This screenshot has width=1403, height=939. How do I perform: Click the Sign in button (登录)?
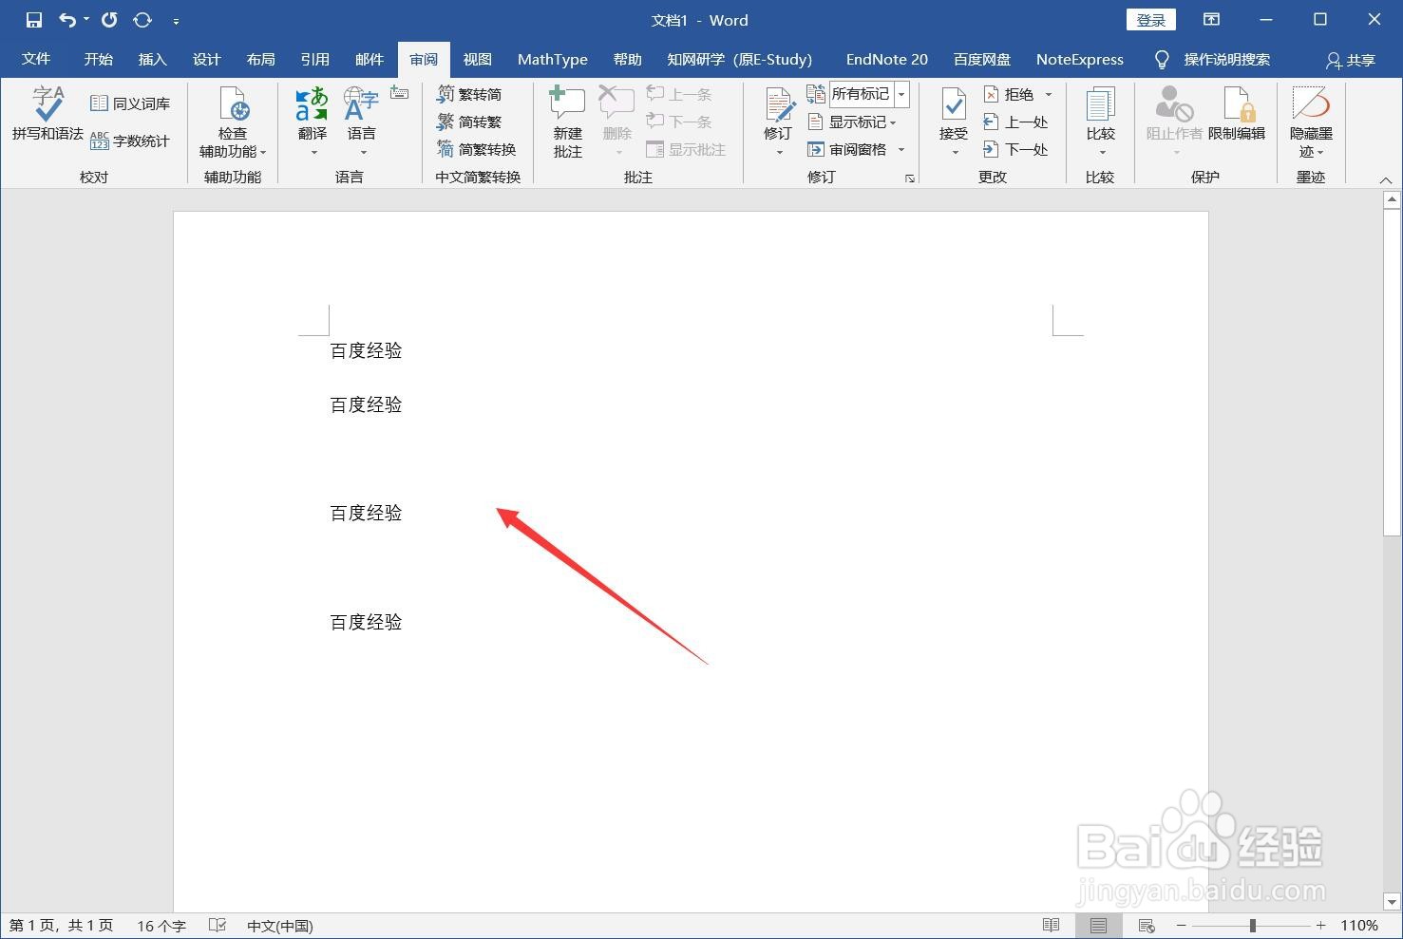1151,20
